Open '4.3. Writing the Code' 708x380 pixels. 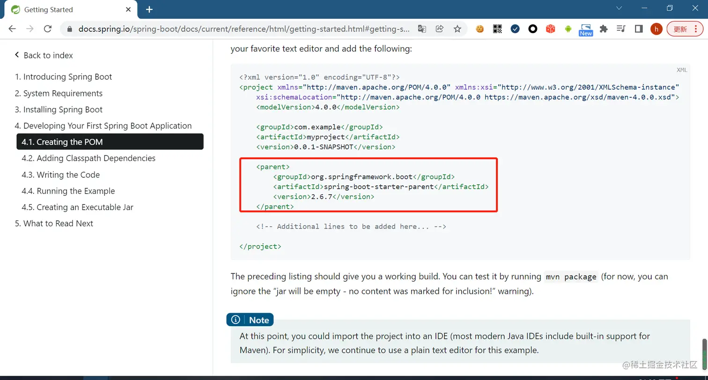point(61,175)
